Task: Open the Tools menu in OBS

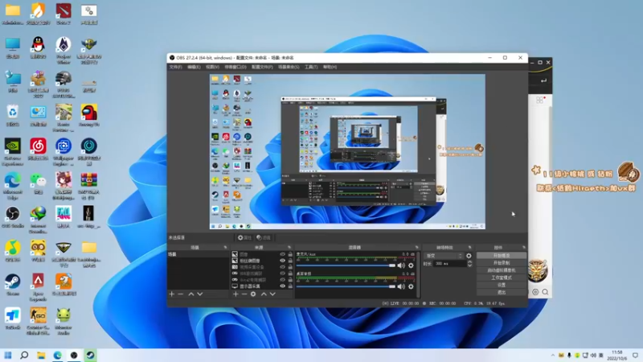Action: [311, 67]
